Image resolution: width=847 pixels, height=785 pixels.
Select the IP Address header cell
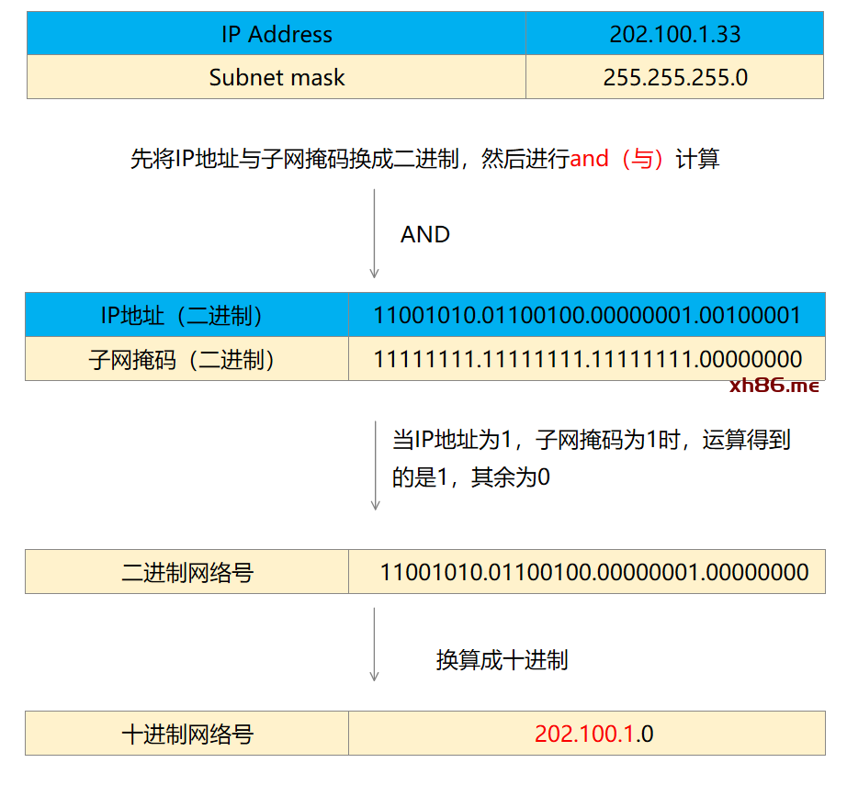[277, 35]
